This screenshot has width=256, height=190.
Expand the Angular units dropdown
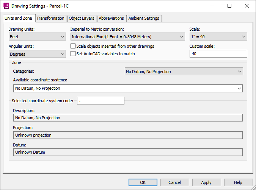coord(38,54)
